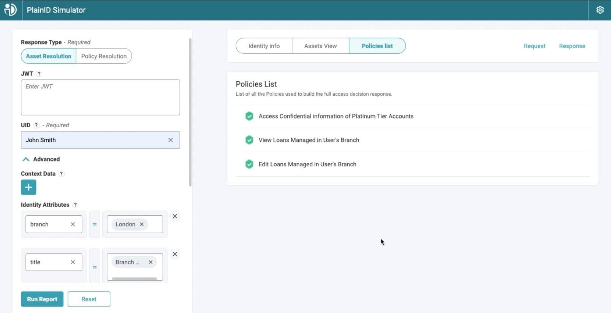This screenshot has width=611, height=313.
Task: Click horizontal scrollbar in title value box
Action: (x=134, y=279)
